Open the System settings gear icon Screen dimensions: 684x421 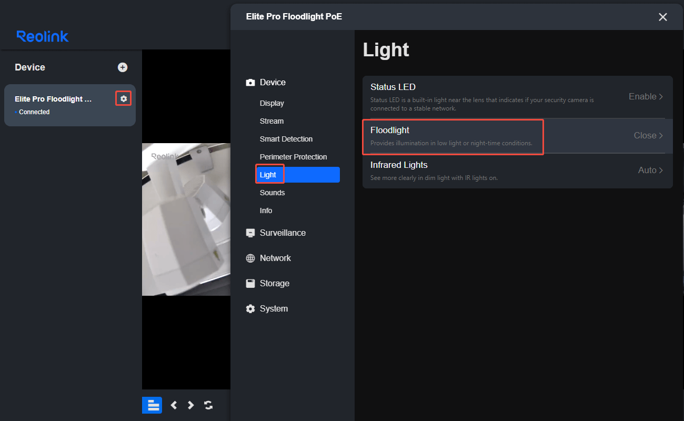click(250, 308)
